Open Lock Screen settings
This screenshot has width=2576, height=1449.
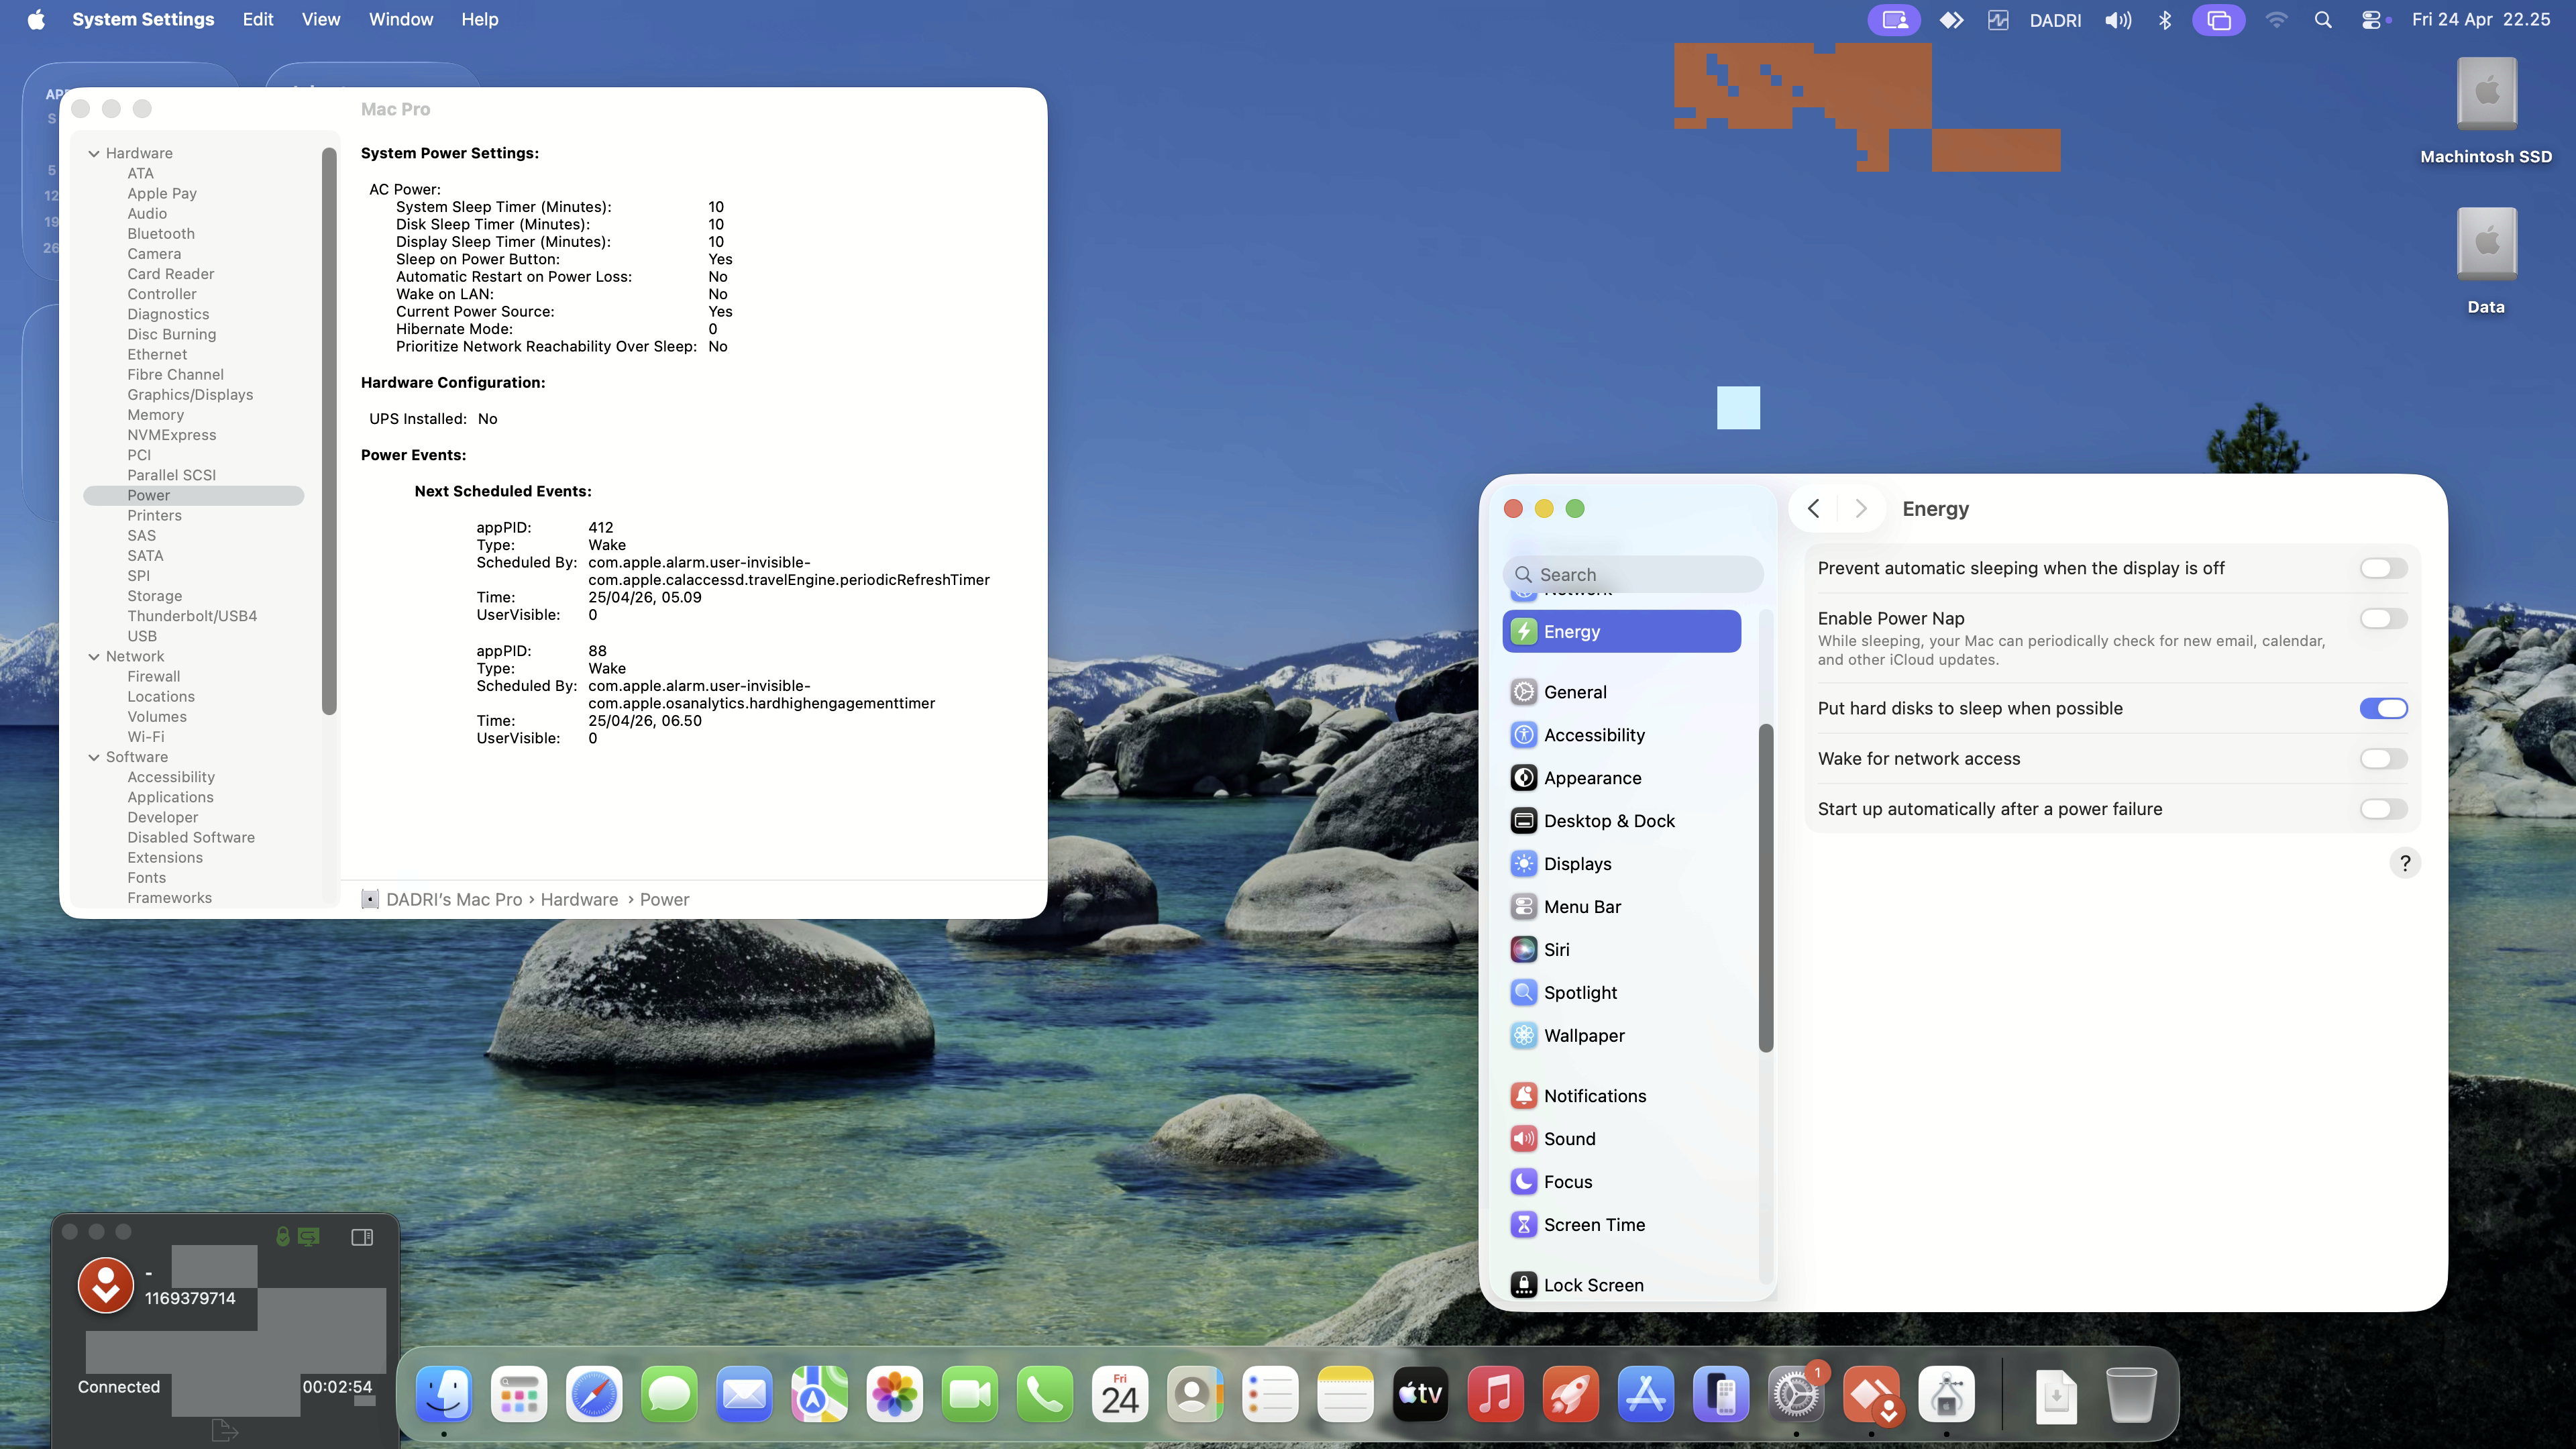(x=1621, y=1285)
